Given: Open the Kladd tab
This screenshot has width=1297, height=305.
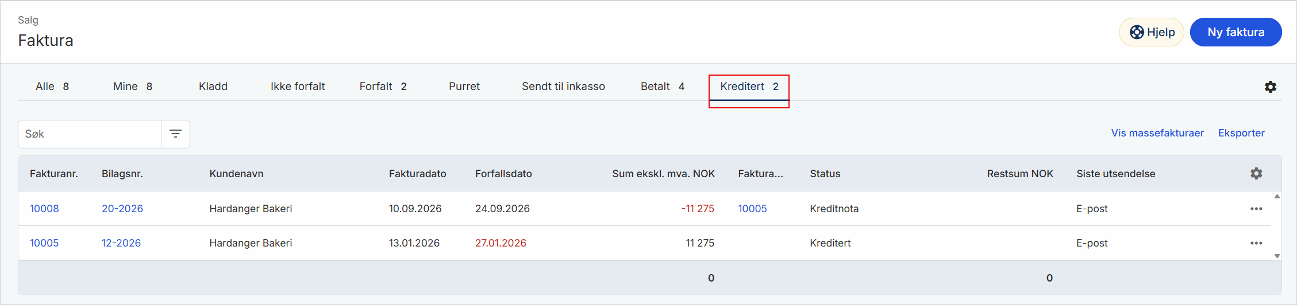Looking at the screenshot, I should pos(213,86).
